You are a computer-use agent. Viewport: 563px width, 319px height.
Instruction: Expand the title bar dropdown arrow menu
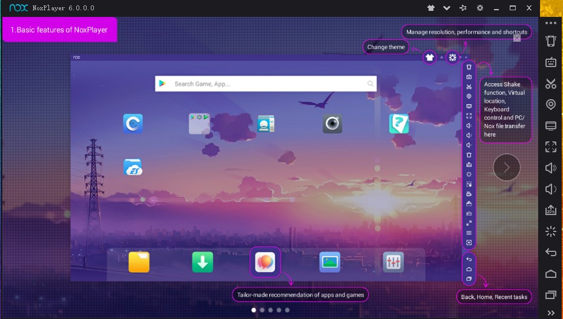click(x=447, y=8)
